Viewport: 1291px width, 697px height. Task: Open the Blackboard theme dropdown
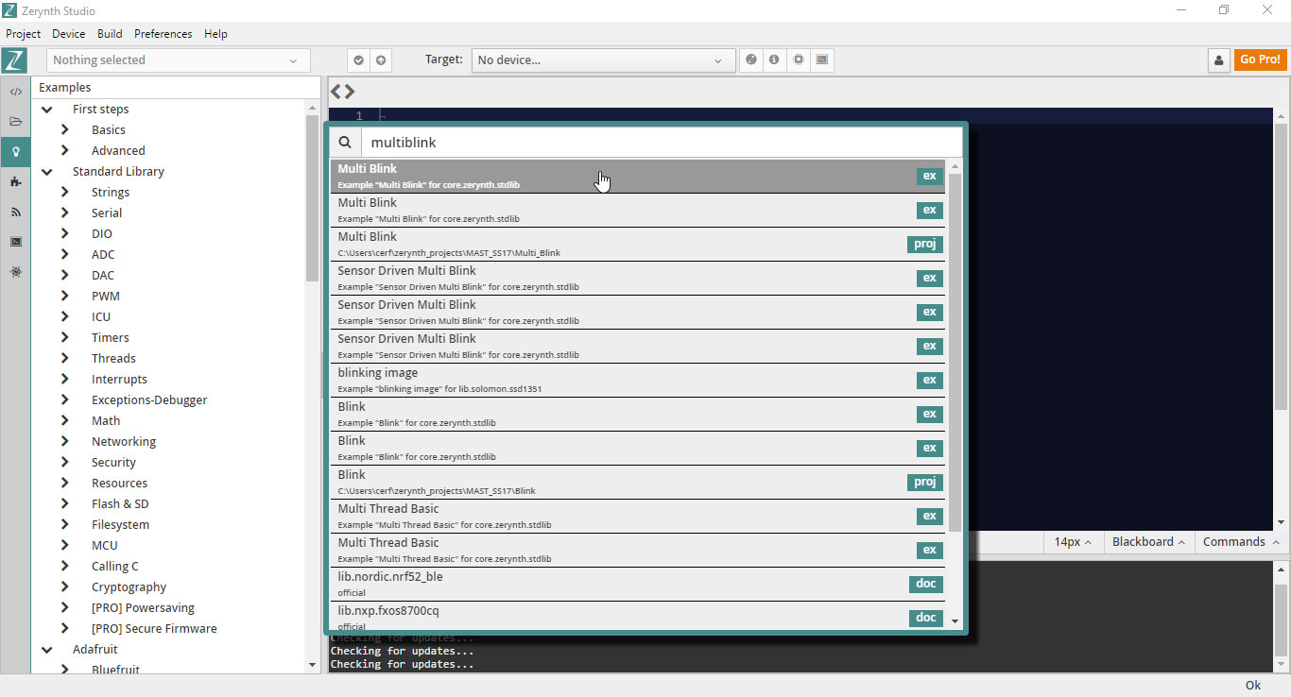click(1148, 542)
